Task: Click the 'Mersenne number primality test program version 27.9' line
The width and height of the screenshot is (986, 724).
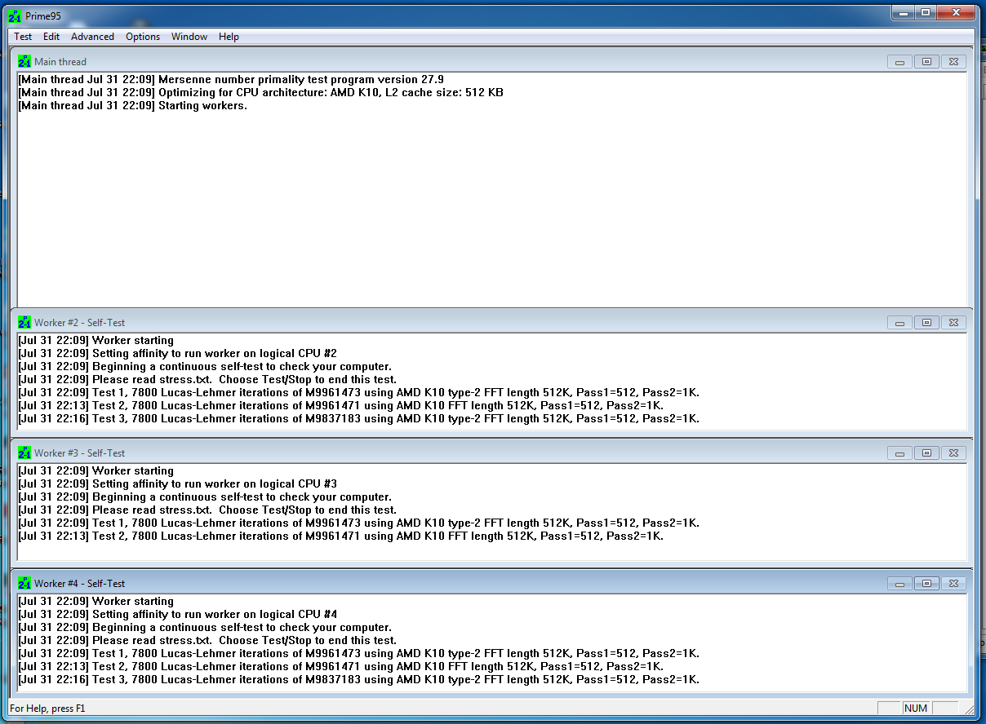Action: [x=231, y=80]
